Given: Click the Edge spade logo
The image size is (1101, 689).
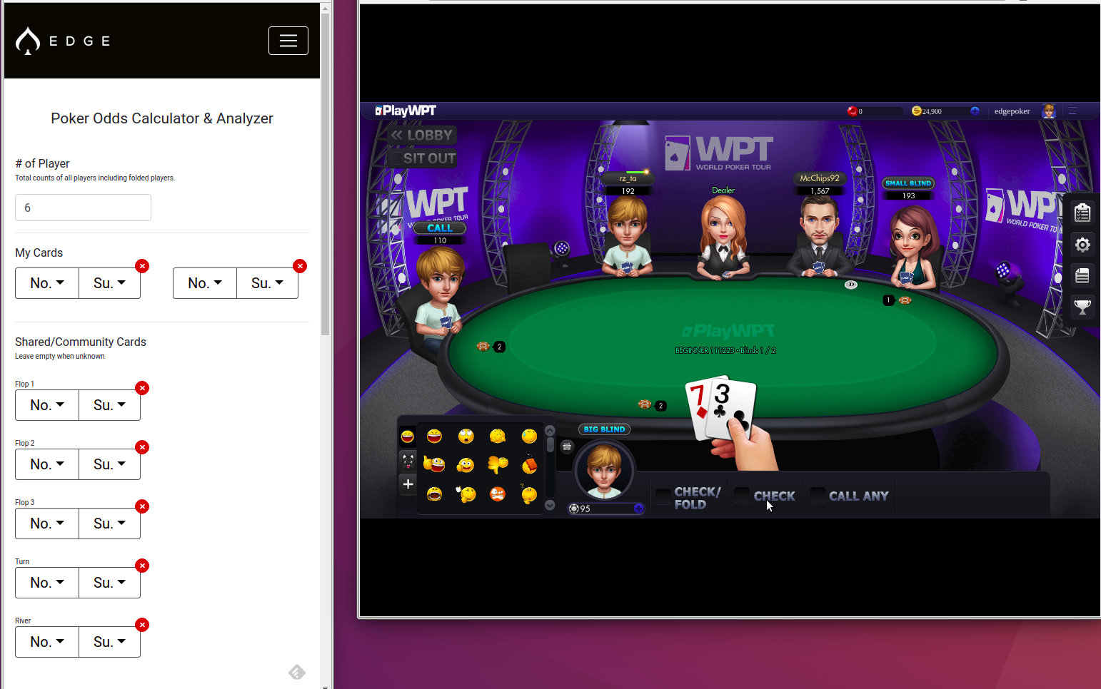Looking at the screenshot, I should point(28,41).
